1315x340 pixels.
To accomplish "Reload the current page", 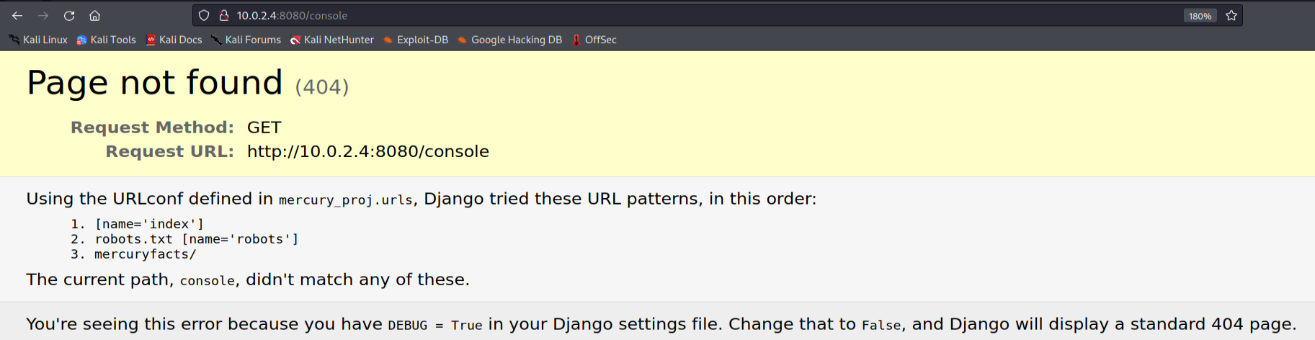I will coord(69,15).
